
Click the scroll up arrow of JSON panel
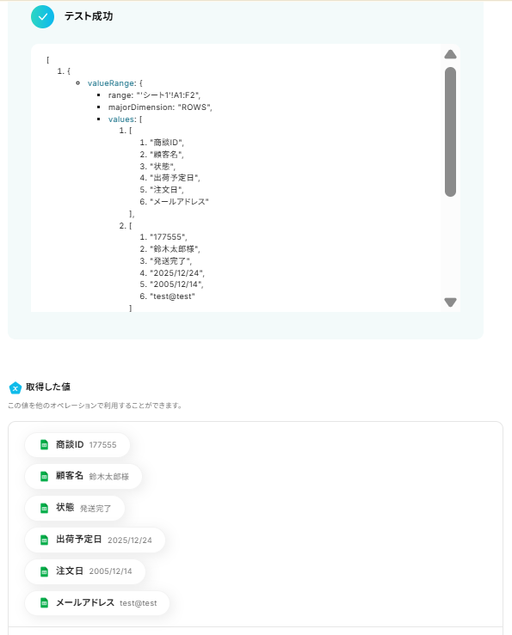coord(450,54)
